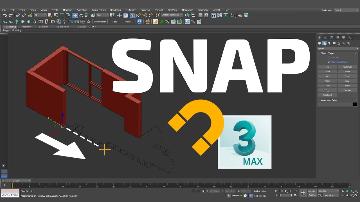Open the selection filter All dropdown
The width and height of the screenshot is (360, 202).
click(x=40, y=15)
